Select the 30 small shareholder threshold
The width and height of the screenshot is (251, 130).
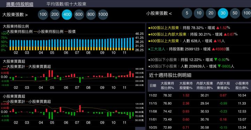point(223,13)
